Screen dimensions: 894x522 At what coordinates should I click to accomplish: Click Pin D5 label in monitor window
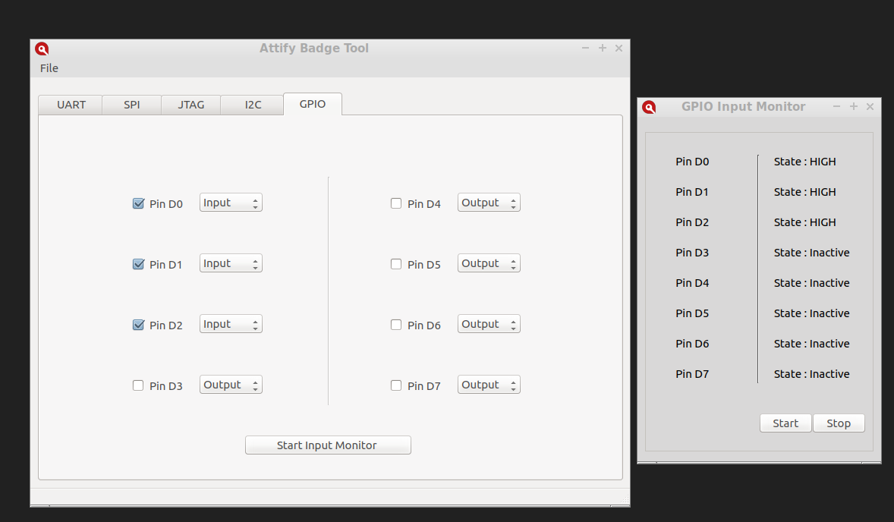click(x=692, y=313)
